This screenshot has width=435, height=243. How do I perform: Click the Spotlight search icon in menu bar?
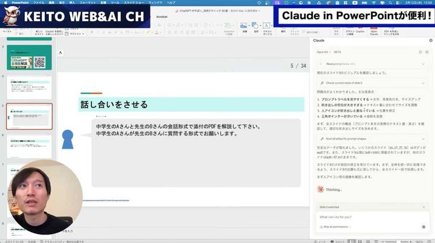click(390, 2)
